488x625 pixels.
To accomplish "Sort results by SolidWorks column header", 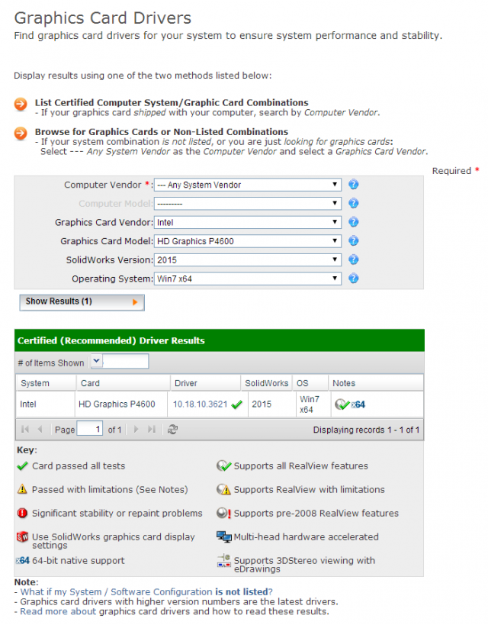I will click(x=267, y=383).
